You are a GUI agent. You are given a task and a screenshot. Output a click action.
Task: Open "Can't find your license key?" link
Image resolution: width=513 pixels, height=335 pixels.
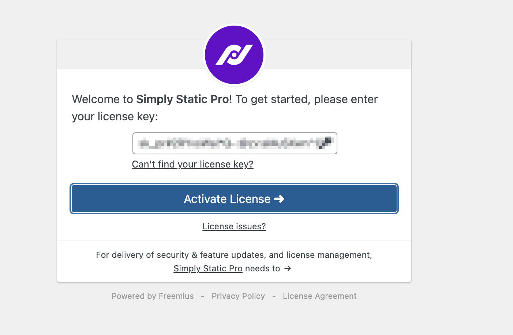click(192, 164)
